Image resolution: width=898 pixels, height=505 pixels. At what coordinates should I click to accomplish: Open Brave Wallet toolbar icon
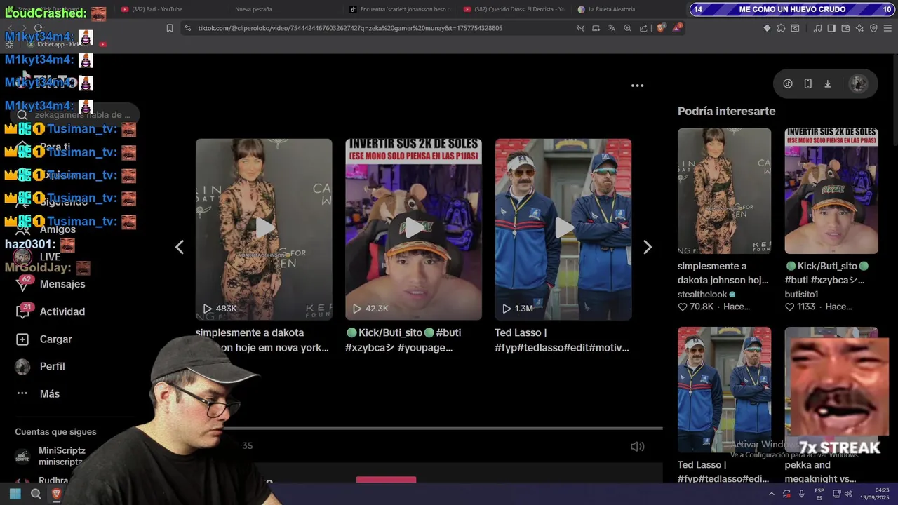point(845,28)
